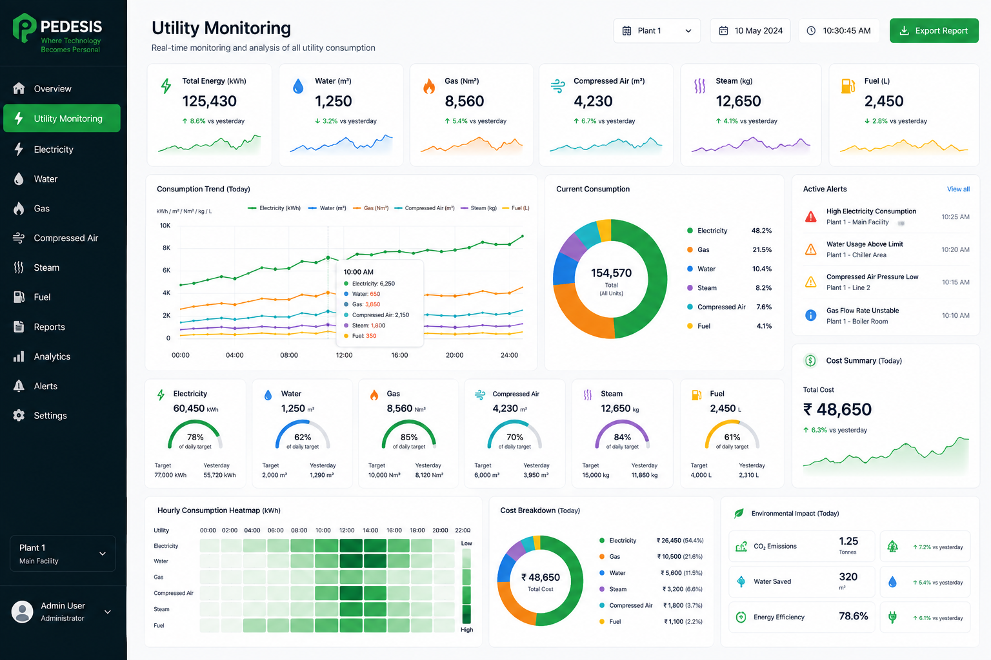This screenshot has height=660, width=991.
Task: Click the 10:30:45 AM time field
Action: click(x=839, y=31)
